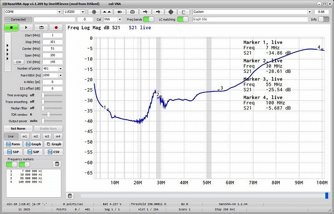Select the m1 memory tab
This screenshot has height=214, width=334.
pyautogui.click(x=25, y=136)
